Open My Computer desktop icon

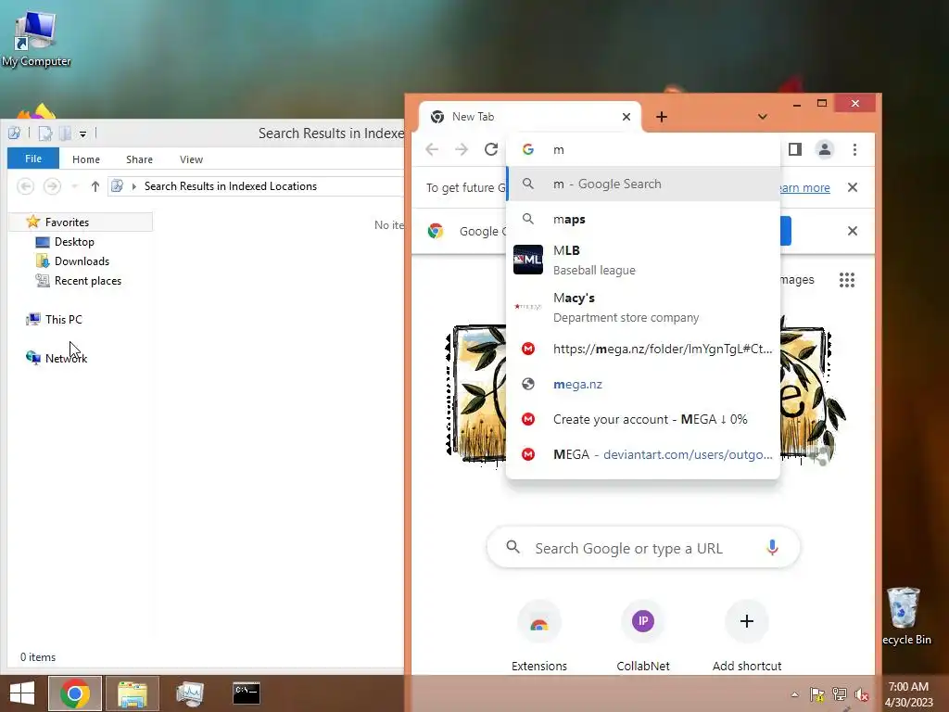point(36,38)
